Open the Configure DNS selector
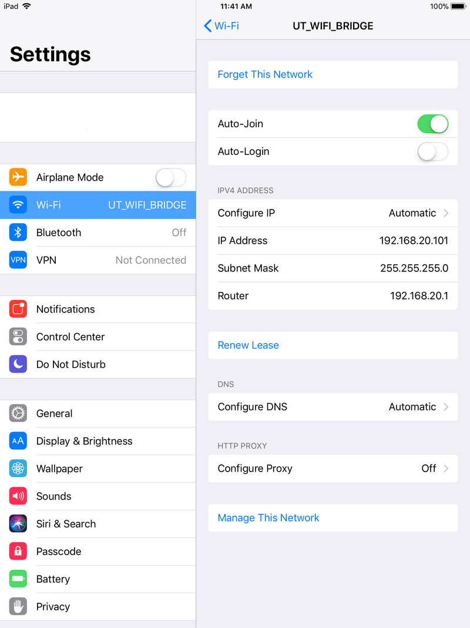This screenshot has width=470, height=628. pos(333,407)
